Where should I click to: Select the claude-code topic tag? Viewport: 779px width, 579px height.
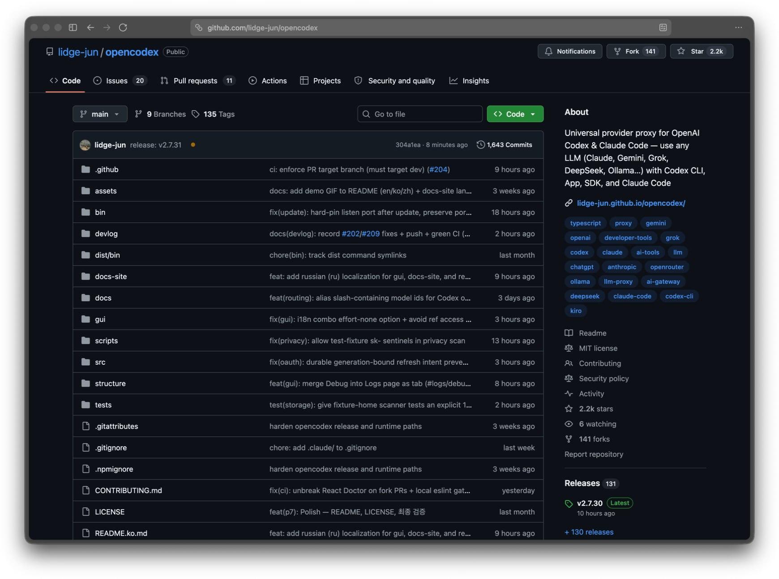pos(632,296)
